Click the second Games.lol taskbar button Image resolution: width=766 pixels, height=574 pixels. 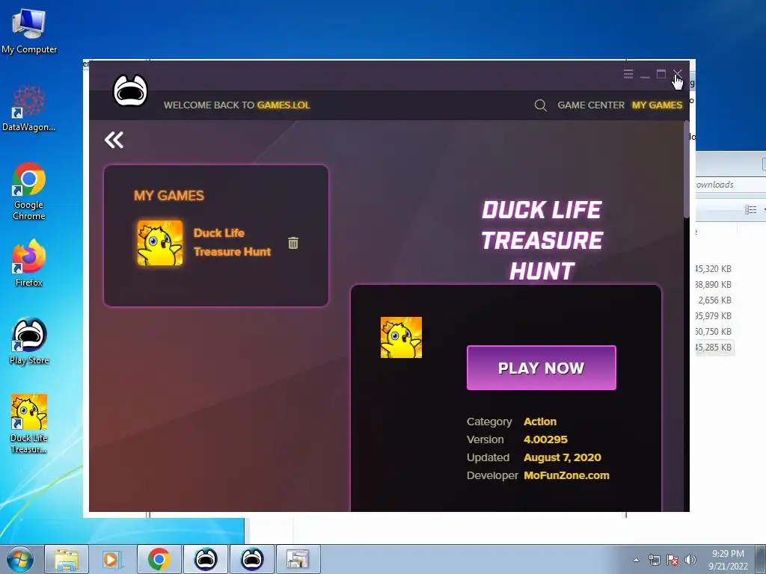252,559
